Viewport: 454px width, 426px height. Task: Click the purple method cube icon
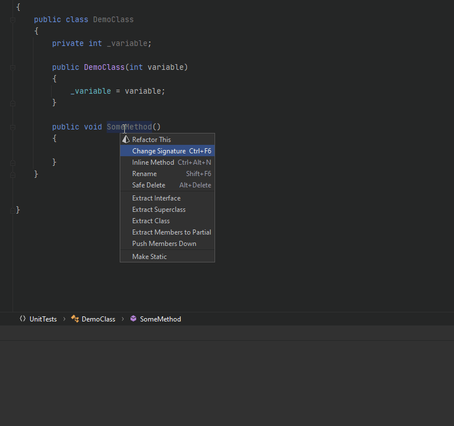[133, 319]
